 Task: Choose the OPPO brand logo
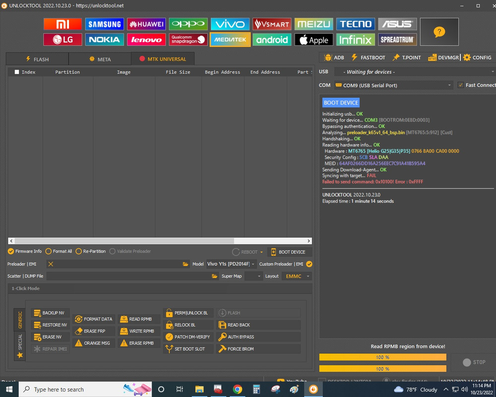tap(188, 24)
